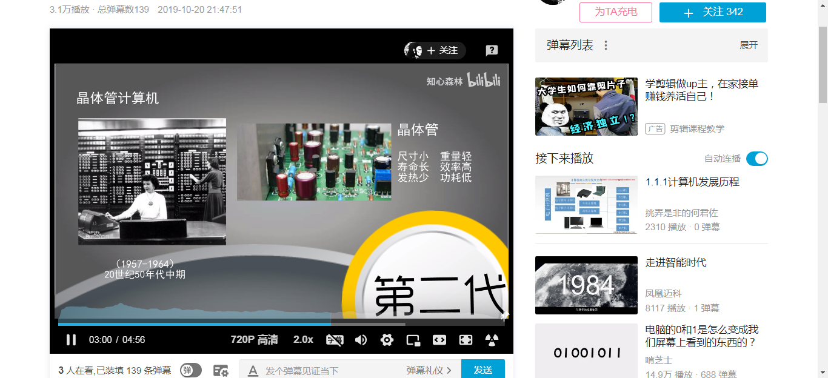Open title 学剪辑做up主，在家接单赚钱养活自己
This screenshot has height=378, width=828.
702,90
